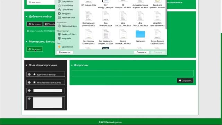Select the Единичный выбор radio option

click(x=34, y=74)
